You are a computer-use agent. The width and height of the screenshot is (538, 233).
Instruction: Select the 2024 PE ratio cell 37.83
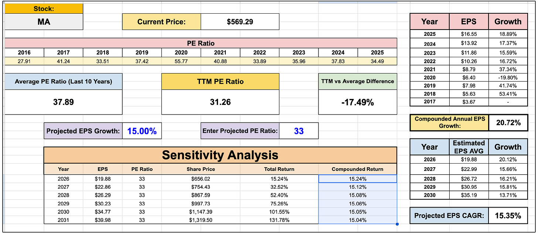tap(338, 61)
